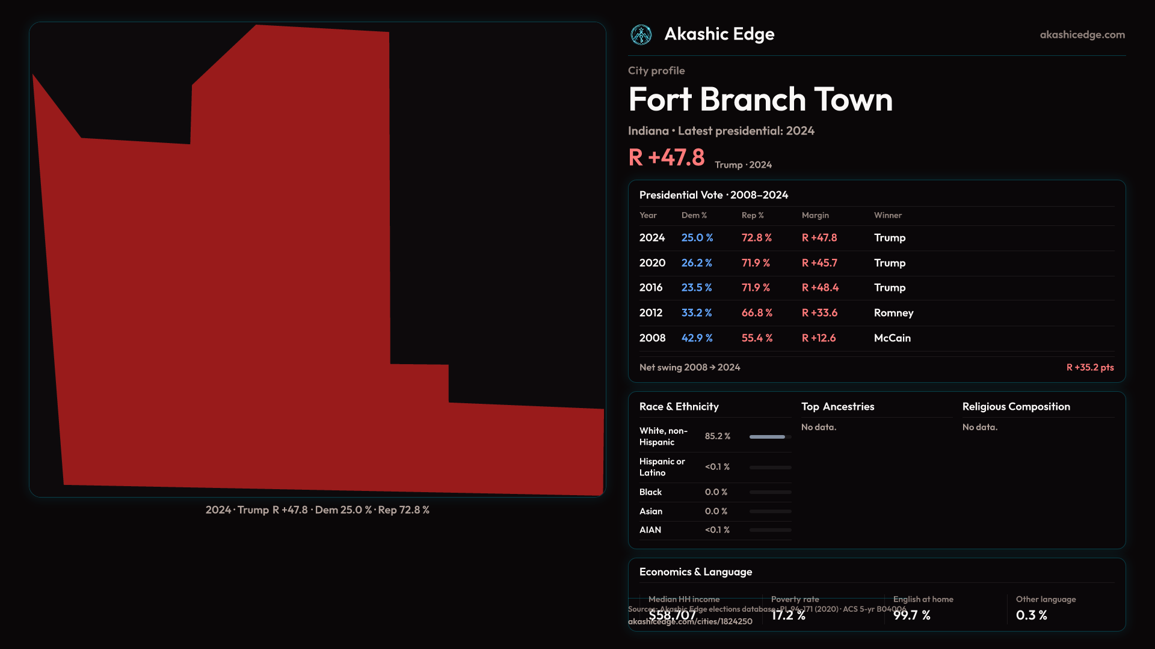Image resolution: width=1155 pixels, height=649 pixels.
Task: Click the Fort Branch Town title
Action: [x=760, y=99]
